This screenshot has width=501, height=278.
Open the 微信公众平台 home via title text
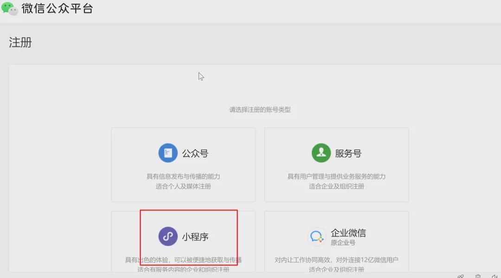tap(56, 8)
